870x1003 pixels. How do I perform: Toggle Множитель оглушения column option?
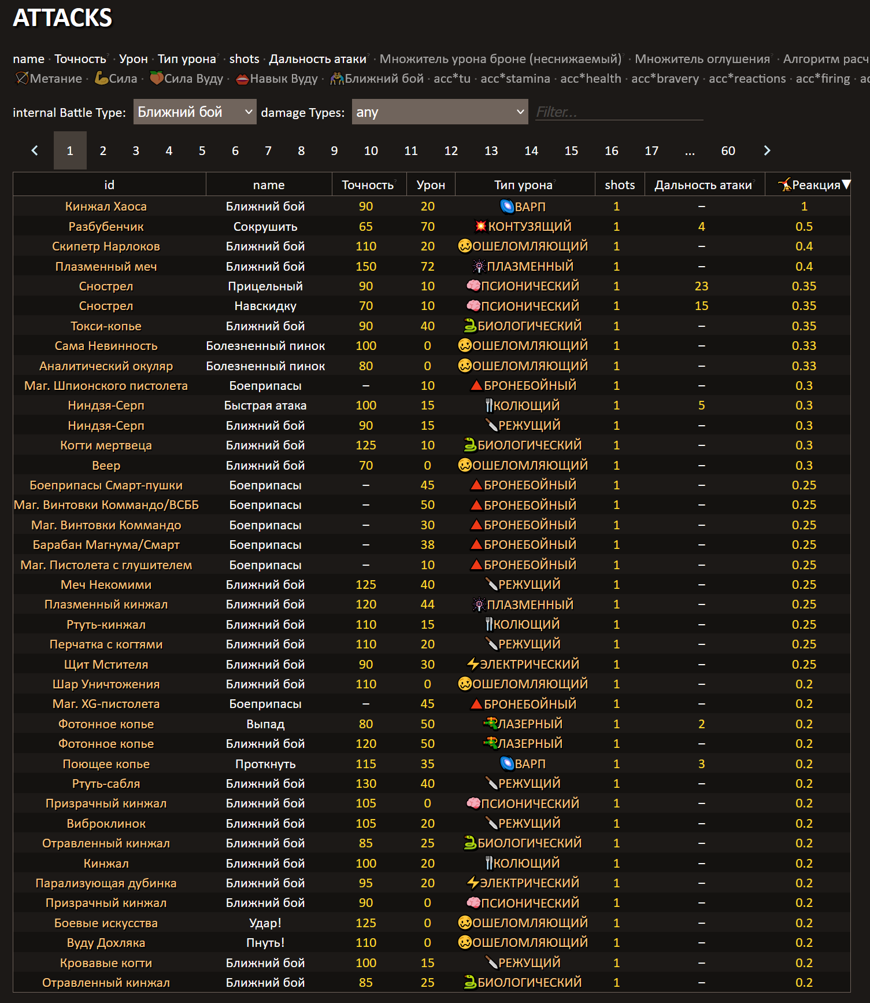point(702,58)
